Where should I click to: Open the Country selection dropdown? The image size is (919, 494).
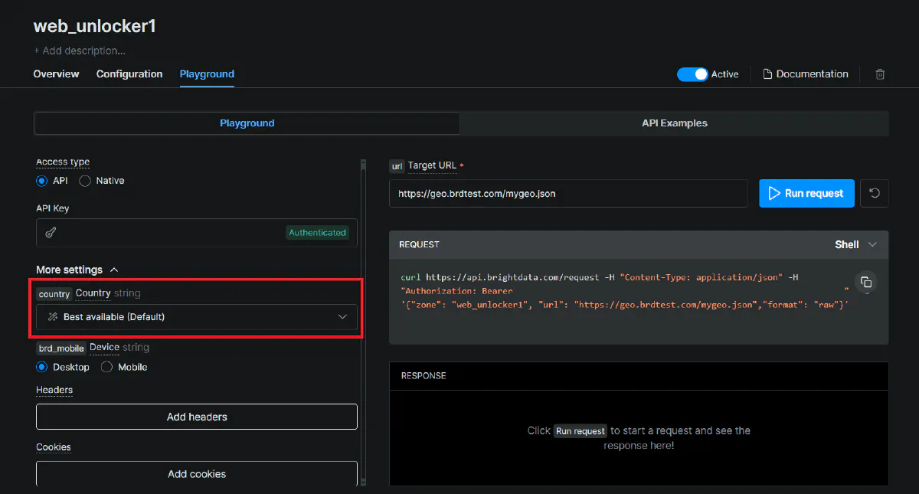(x=196, y=316)
